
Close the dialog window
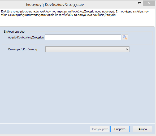point(149,3)
